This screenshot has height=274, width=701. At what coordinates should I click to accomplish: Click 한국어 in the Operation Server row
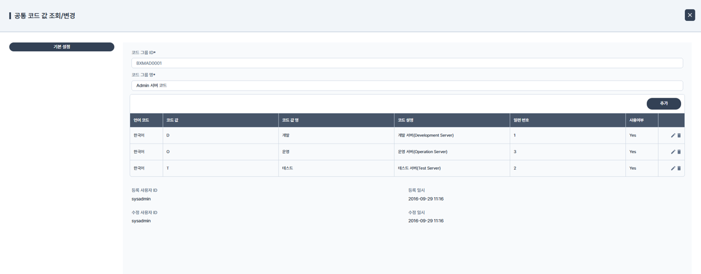pos(139,152)
